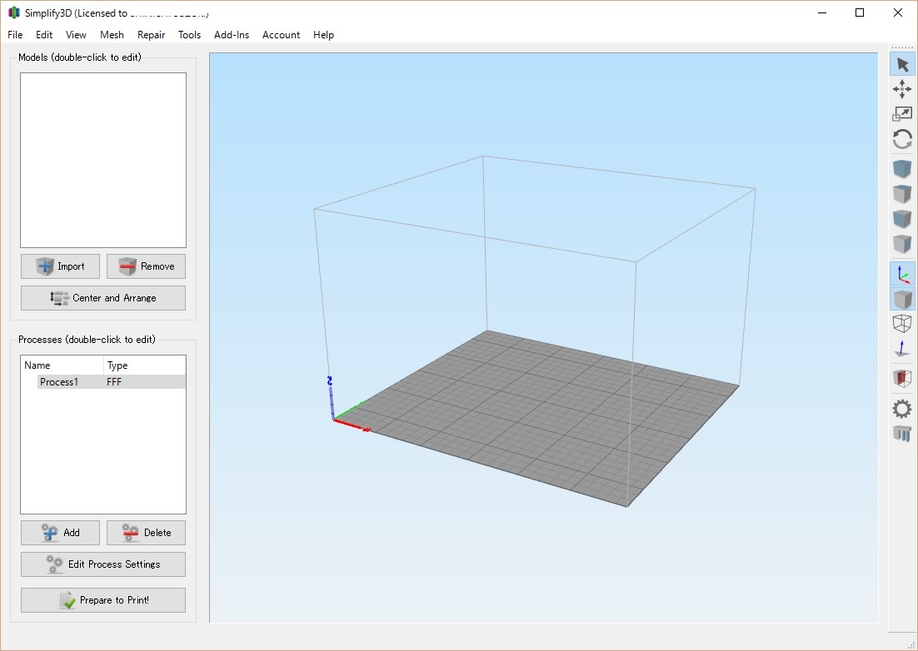Select the model pointer arrow tool
The image size is (918, 651).
point(902,63)
